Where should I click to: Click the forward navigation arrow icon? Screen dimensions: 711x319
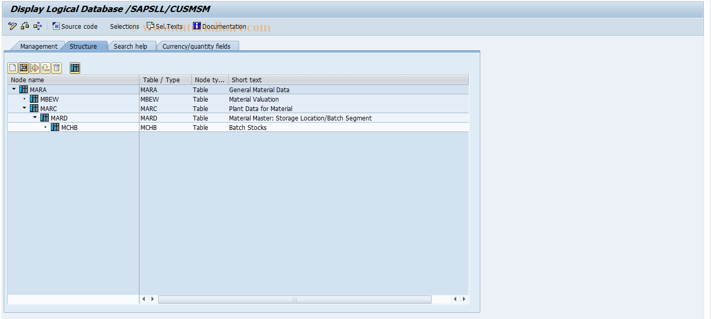click(37, 26)
